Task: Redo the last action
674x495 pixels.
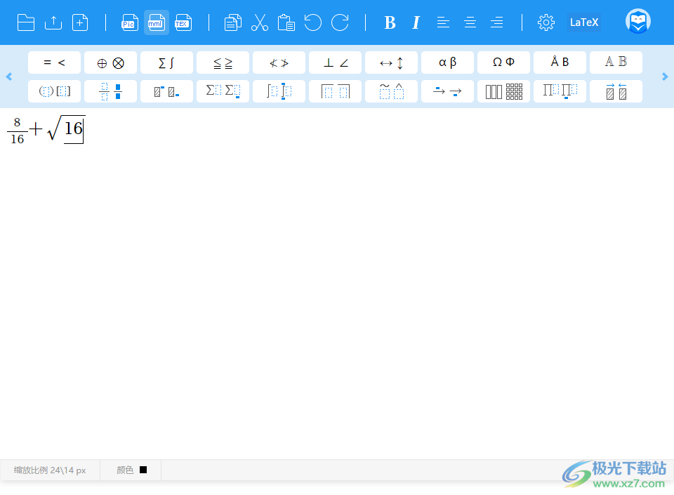Action: pyautogui.click(x=340, y=22)
